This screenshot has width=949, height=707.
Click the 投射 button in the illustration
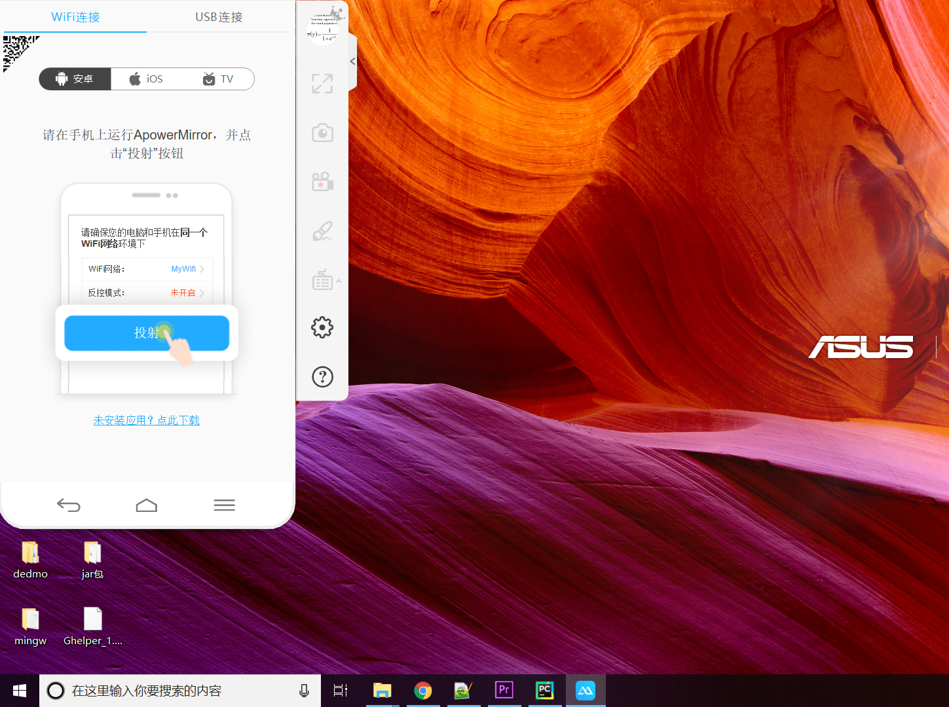click(x=147, y=333)
